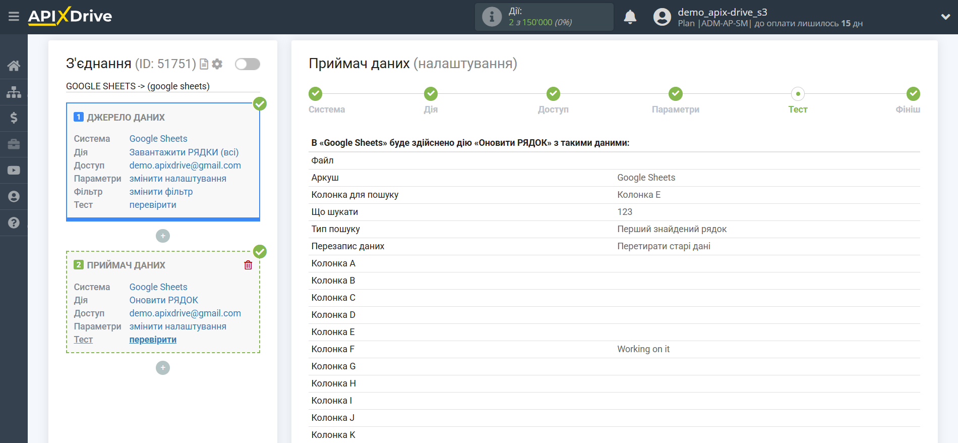Open Завантажити РЯДКИ (всі) action link
Image resolution: width=958 pixels, height=443 pixels.
pyautogui.click(x=184, y=152)
